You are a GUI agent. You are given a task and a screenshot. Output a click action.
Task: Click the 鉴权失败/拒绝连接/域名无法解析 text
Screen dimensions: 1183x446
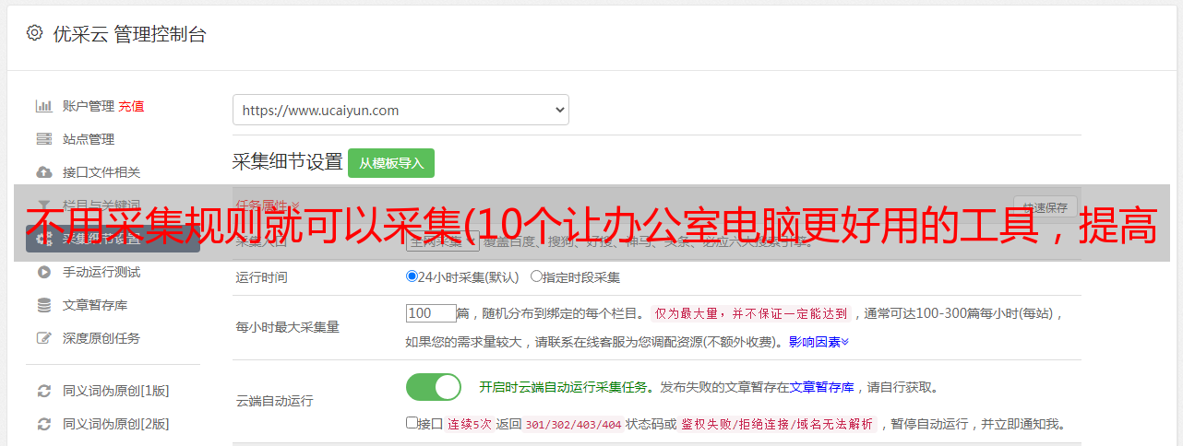778,424
